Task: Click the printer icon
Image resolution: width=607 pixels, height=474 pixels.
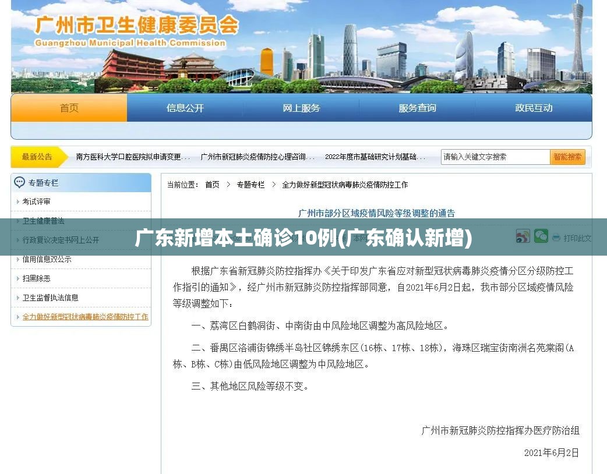Action: click(556, 238)
